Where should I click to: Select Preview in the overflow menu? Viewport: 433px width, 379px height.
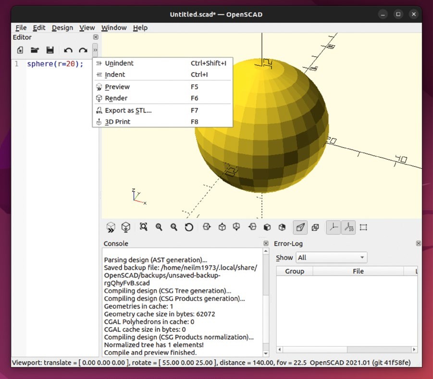click(162, 87)
